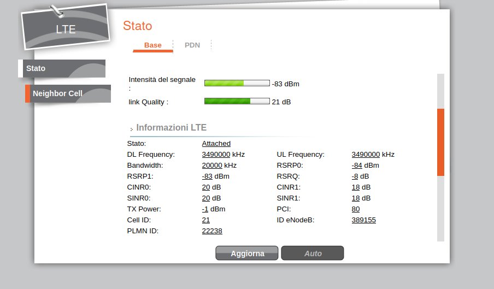Select CINR1 value 18 dB
This screenshot has height=289, width=494.
[361, 187]
